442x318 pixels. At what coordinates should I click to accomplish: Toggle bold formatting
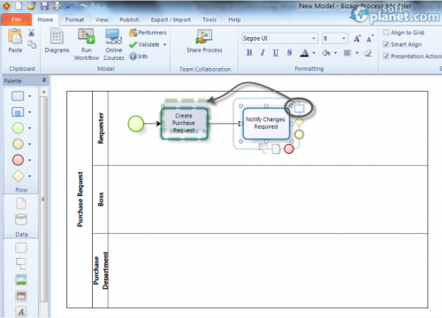pyautogui.click(x=249, y=53)
